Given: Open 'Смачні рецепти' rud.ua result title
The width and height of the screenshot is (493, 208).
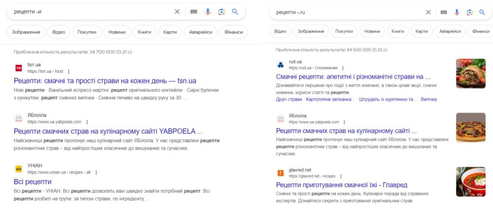Looking at the screenshot, I should point(353,77).
